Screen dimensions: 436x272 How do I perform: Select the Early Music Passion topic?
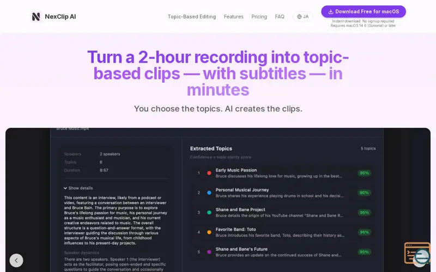coord(282,173)
